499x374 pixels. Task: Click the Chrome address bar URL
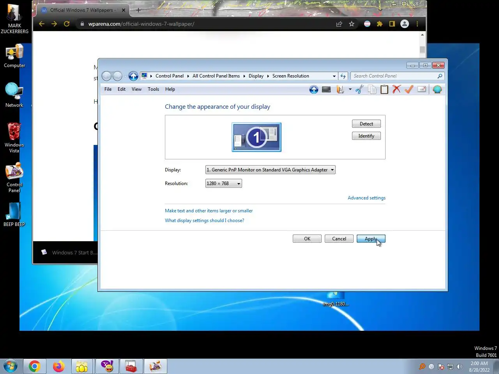point(141,24)
